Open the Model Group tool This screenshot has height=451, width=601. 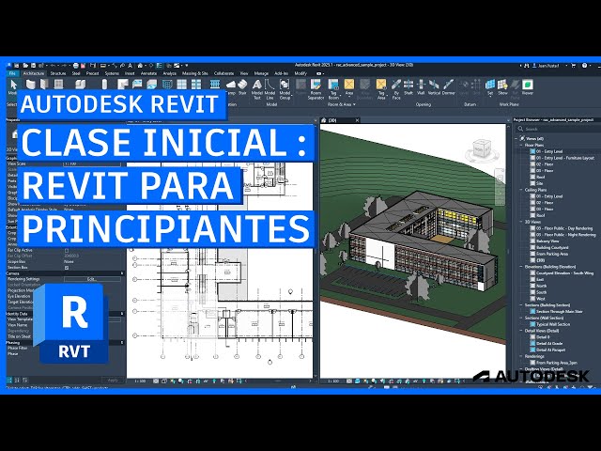point(285,89)
